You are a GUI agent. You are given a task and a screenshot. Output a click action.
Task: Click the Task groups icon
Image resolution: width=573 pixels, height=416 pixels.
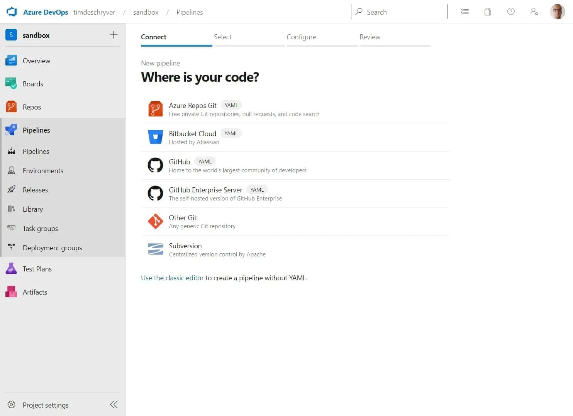point(12,228)
